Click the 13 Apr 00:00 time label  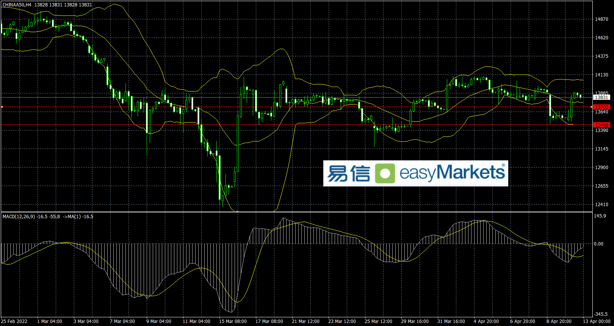[x=597, y=321]
